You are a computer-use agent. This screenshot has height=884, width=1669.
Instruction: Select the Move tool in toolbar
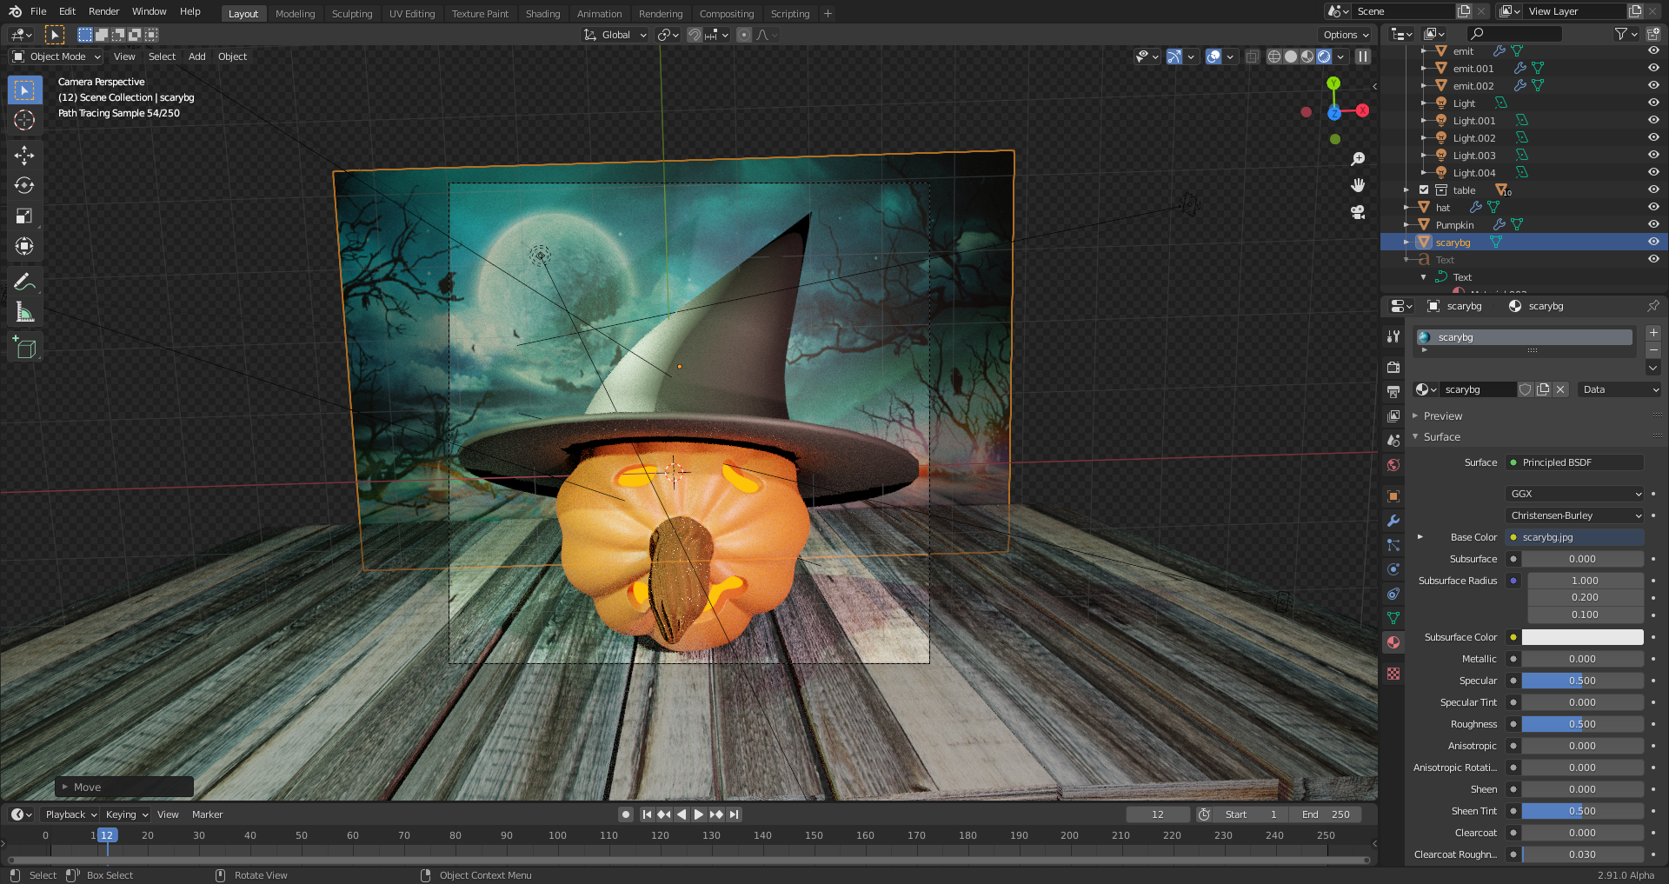click(x=24, y=156)
